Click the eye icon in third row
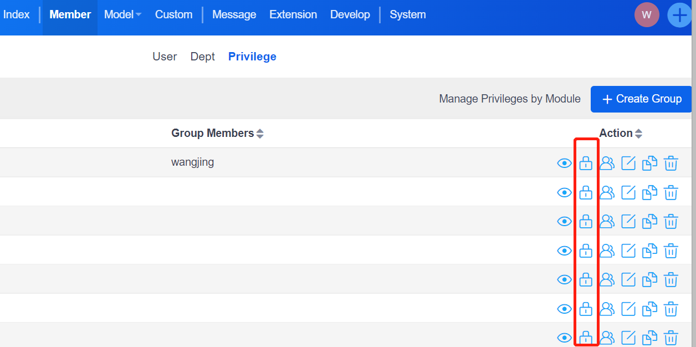The width and height of the screenshot is (696, 347). [564, 221]
